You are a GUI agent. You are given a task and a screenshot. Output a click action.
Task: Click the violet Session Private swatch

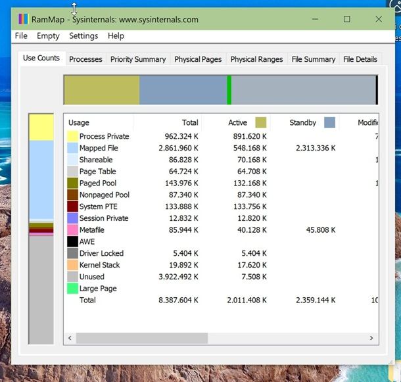tap(72, 218)
